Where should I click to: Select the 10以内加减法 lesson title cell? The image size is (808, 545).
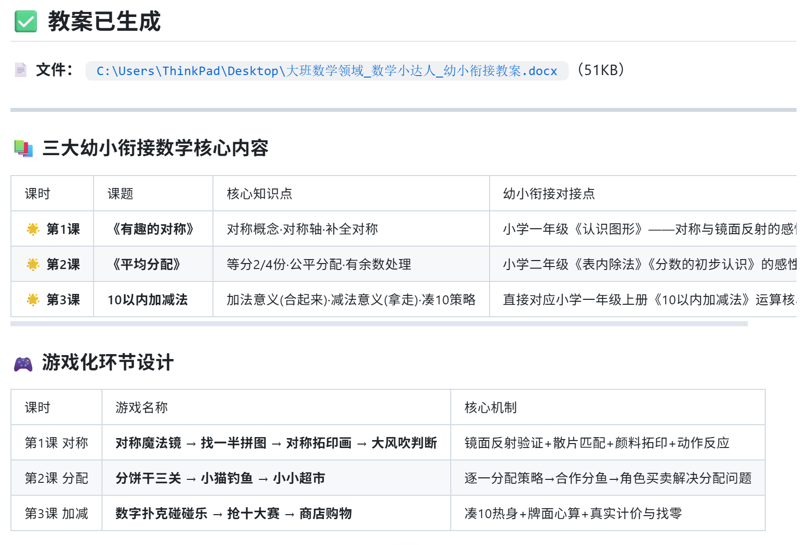click(153, 299)
